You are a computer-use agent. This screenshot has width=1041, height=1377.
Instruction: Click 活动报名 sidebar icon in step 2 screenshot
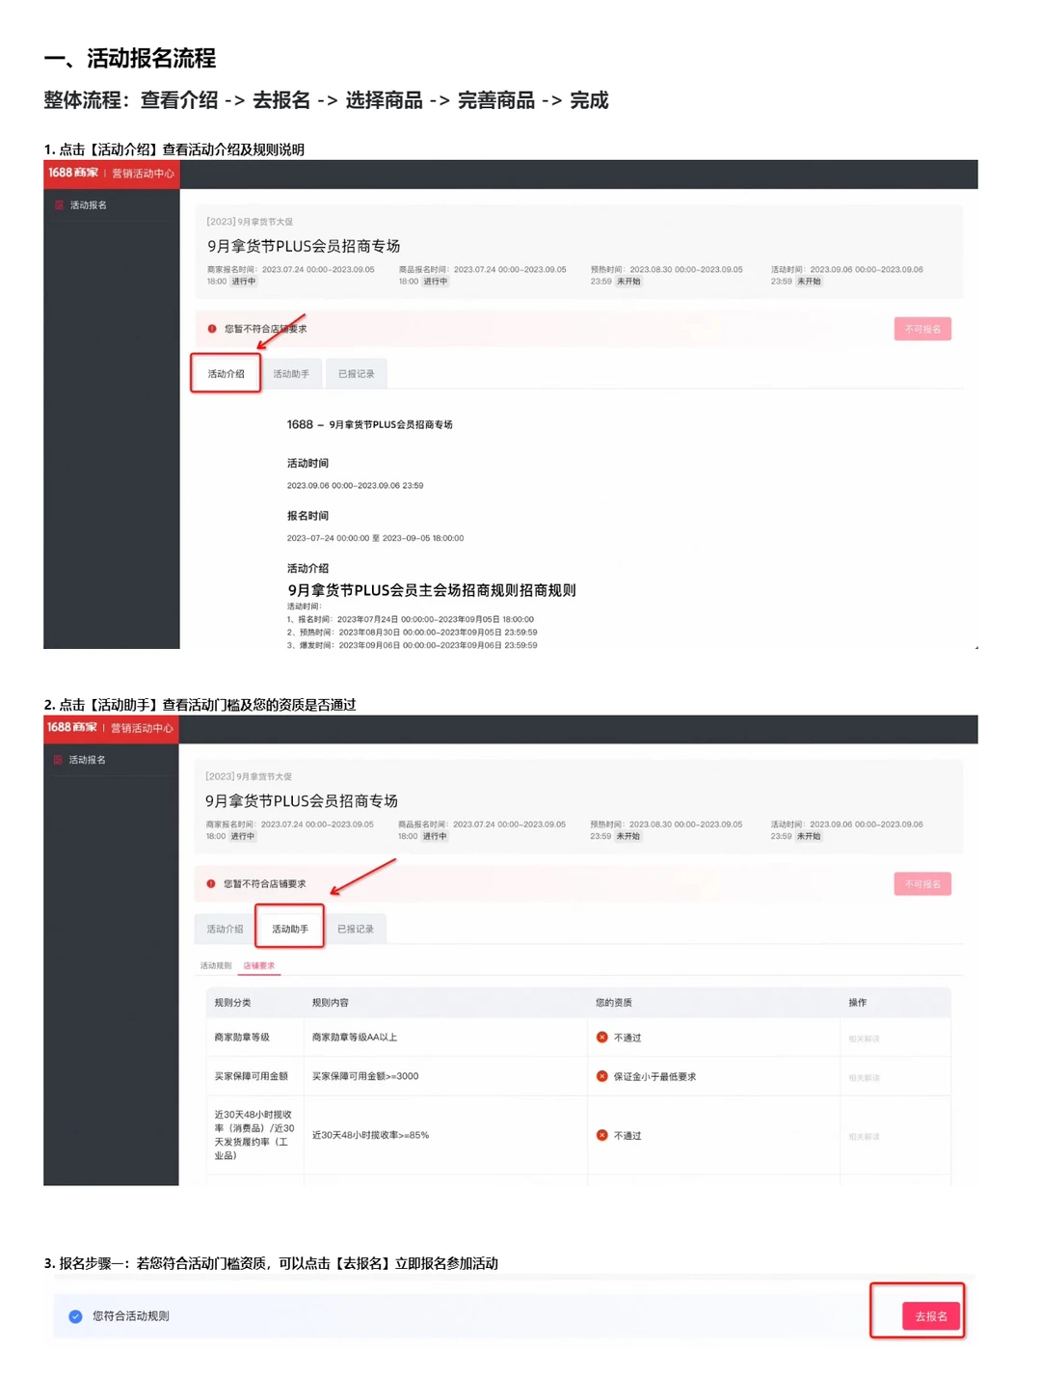pos(58,760)
